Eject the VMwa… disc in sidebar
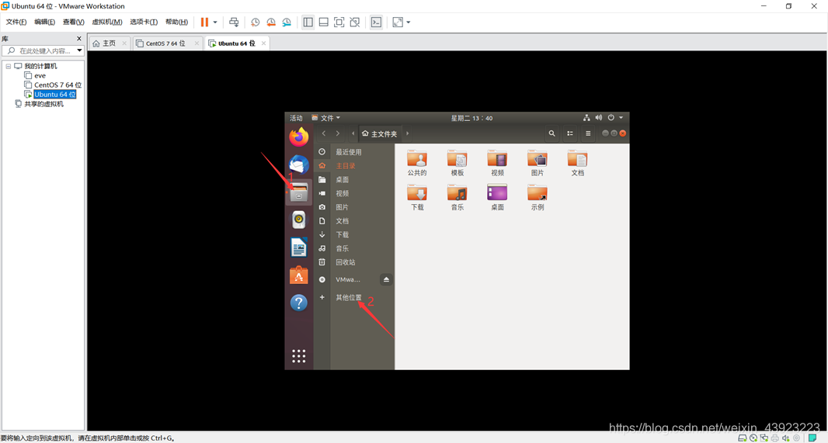 [386, 279]
